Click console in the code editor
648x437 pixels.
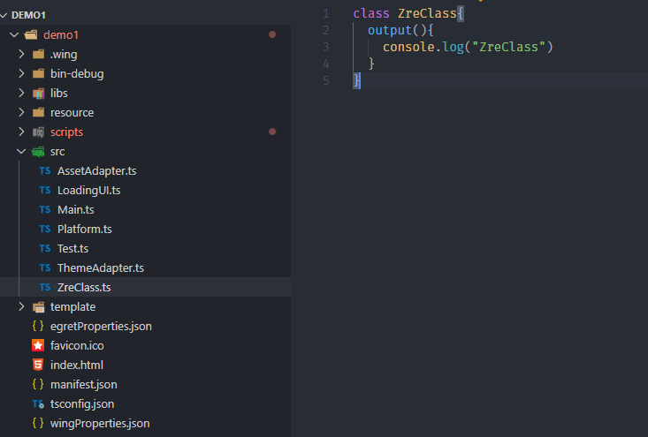[408, 47]
